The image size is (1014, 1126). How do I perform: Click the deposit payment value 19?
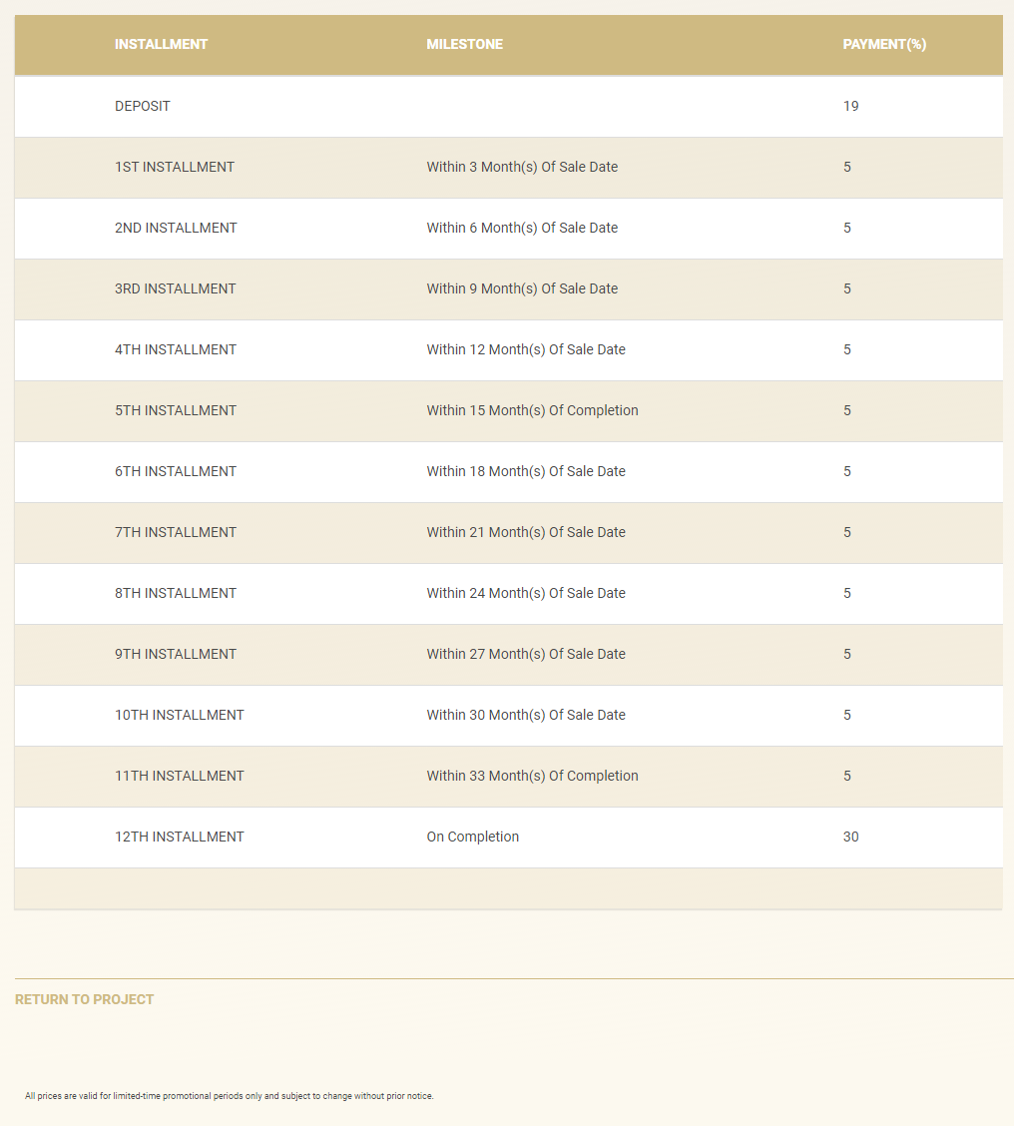850,106
